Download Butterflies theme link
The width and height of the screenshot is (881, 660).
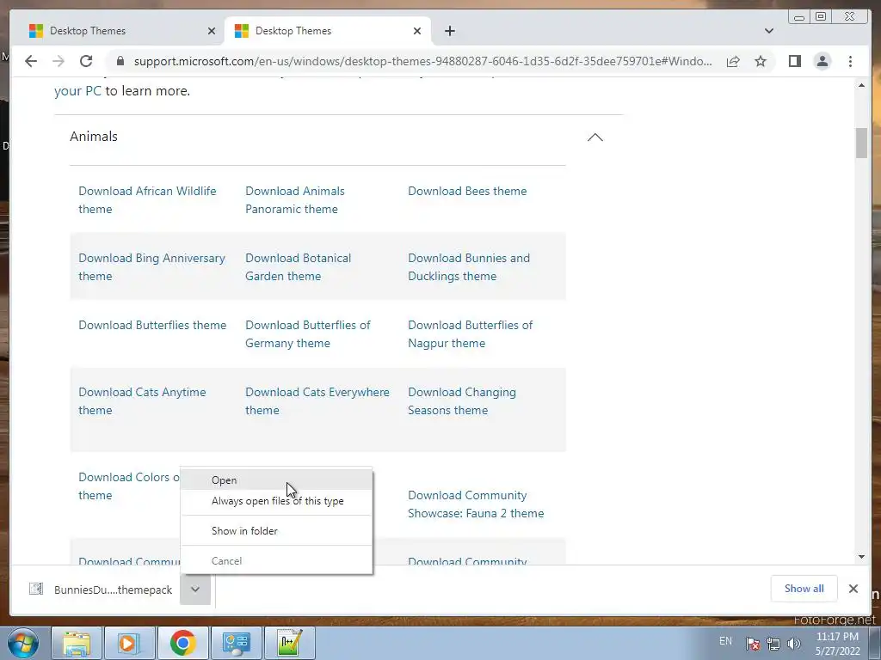click(x=152, y=325)
